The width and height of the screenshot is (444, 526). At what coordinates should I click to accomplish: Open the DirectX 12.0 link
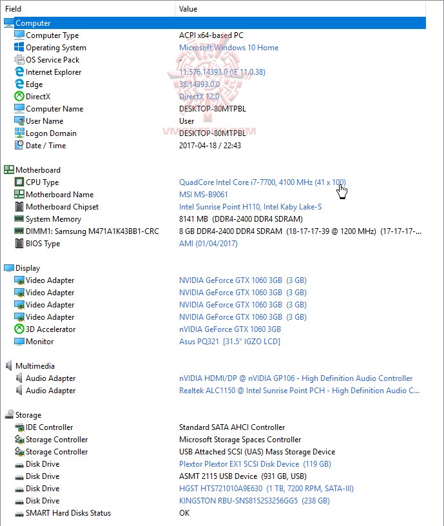tap(199, 97)
